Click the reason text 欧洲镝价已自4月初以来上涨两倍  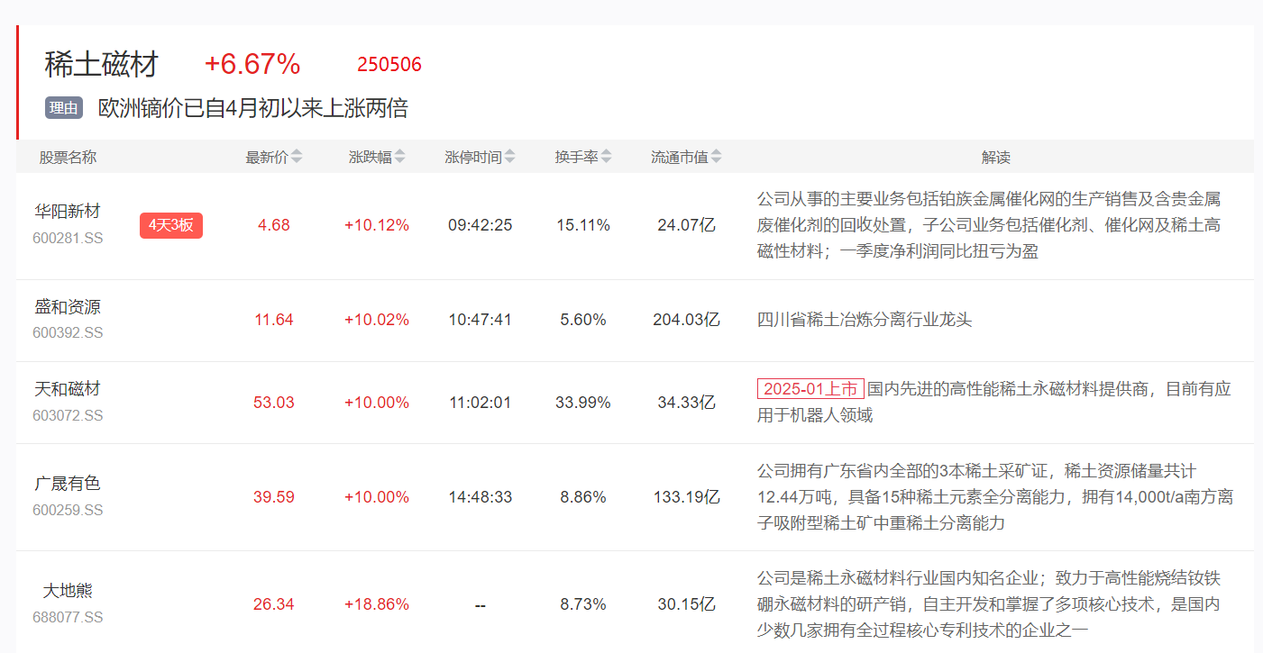253,109
